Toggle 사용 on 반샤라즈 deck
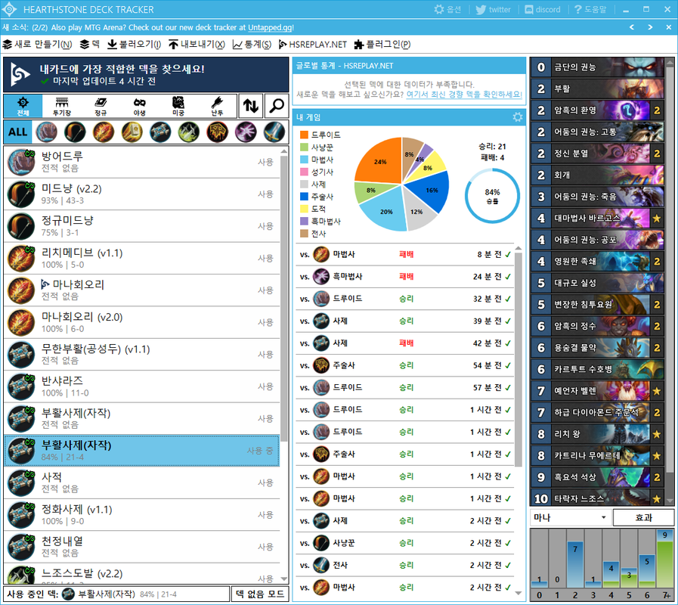This screenshot has width=678, height=605. tap(265, 386)
